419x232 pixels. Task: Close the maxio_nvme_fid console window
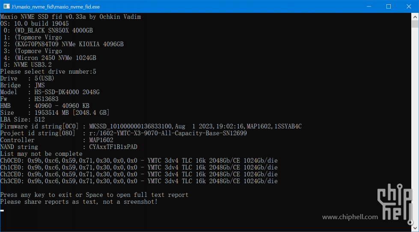coord(409,6)
